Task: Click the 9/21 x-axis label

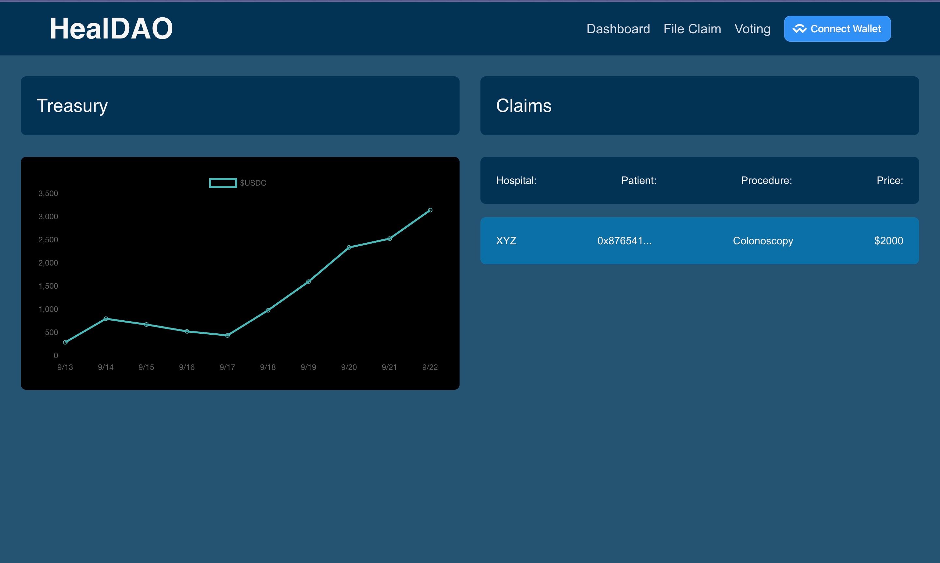Action: [x=389, y=367]
